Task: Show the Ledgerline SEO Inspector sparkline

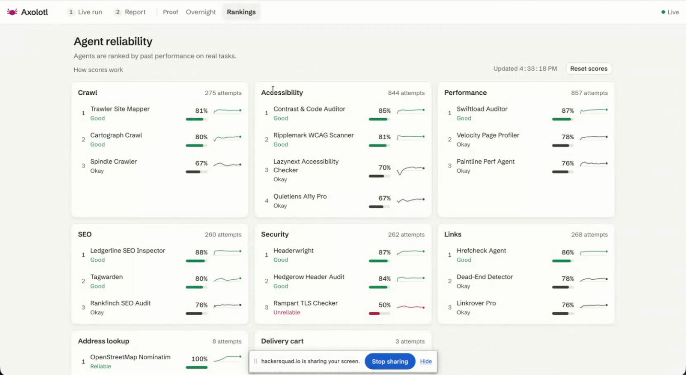Action: pyautogui.click(x=228, y=253)
